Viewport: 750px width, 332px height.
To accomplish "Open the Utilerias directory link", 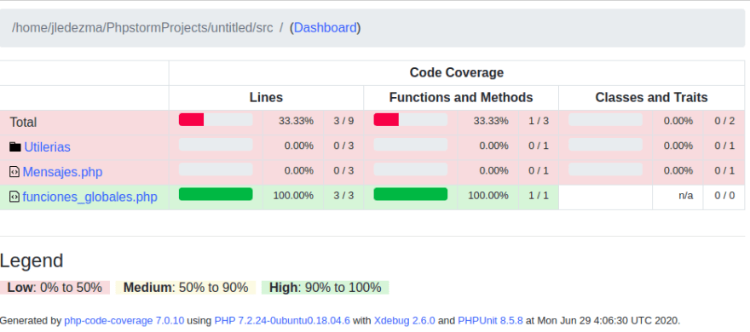I will pos(48,147).
